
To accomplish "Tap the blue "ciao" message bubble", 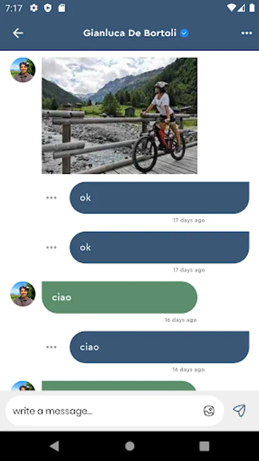I will coord(160,347).
